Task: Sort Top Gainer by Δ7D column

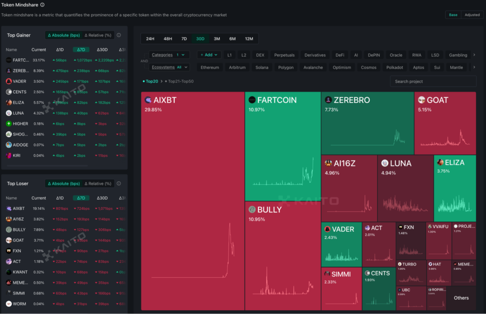Action: pos(81,50)
